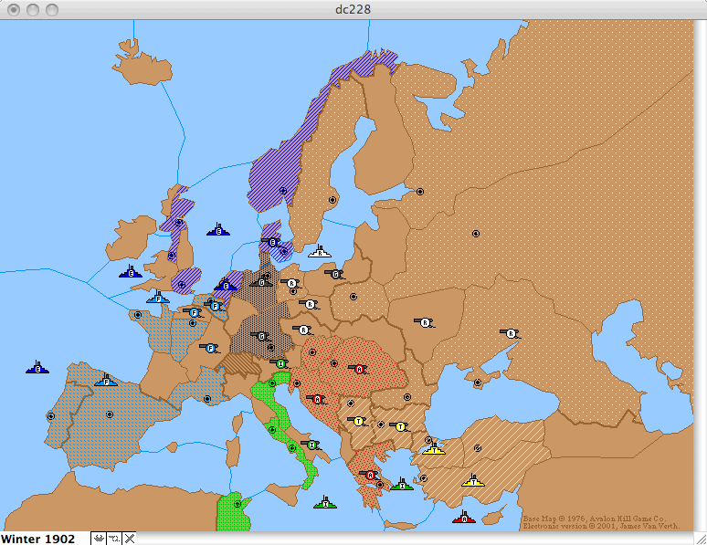Click the window resize grip corner

[701, 539]
